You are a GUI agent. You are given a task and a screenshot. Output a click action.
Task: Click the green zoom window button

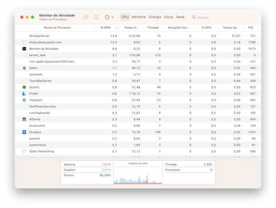pos(33,17)
